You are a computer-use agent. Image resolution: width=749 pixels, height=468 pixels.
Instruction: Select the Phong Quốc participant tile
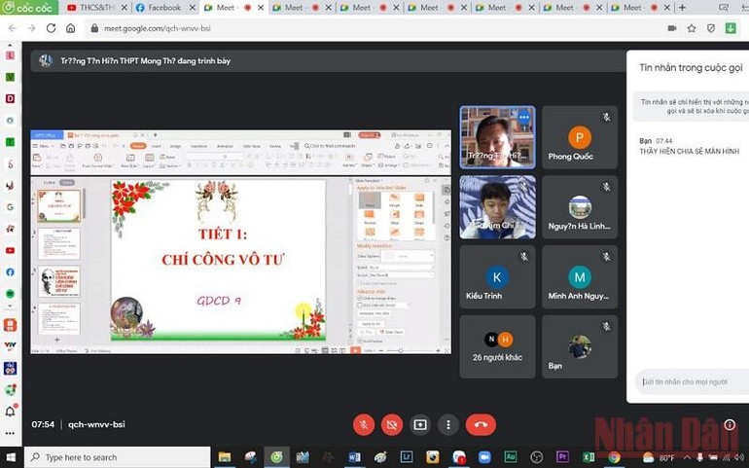tap(579, 138)
